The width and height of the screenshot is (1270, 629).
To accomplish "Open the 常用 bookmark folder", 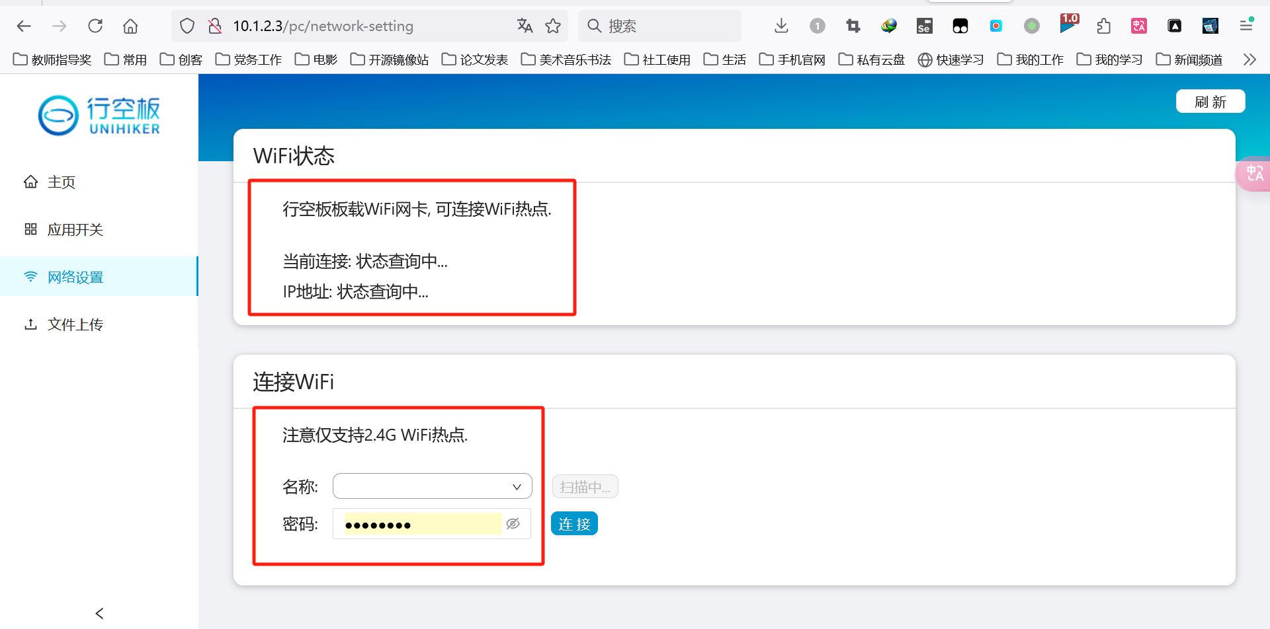I will (x=126, y=59).
